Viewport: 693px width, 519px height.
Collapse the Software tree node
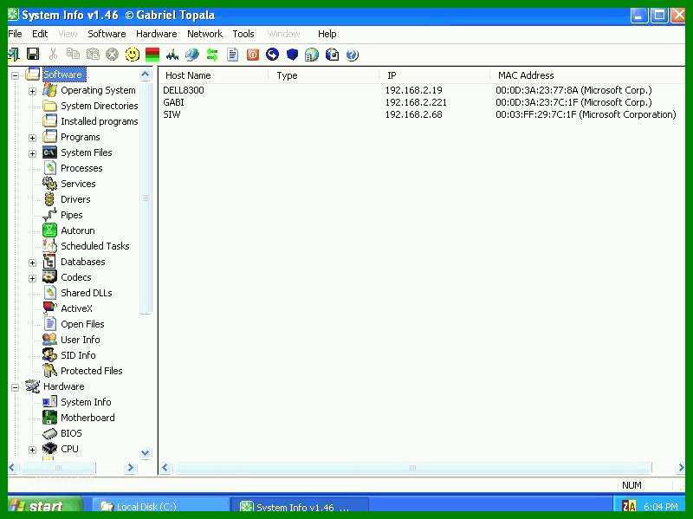tap(15, 75)
